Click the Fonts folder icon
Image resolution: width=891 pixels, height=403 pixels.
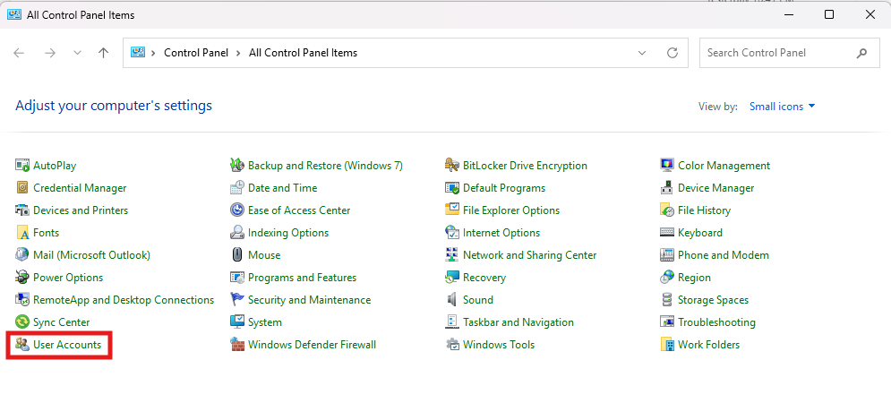coord(22,233)
